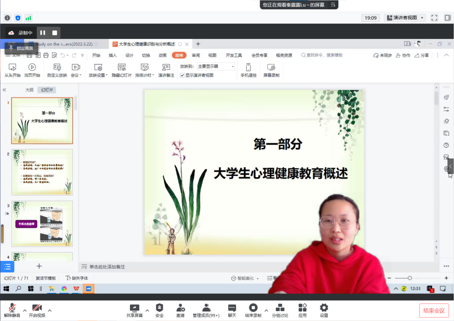Expand 放映设置 dropdown arrow
Screen dimensions: 454x321
[x=107, y=75]
